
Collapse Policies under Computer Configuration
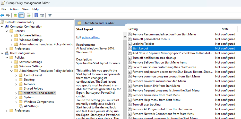[7, 31]
